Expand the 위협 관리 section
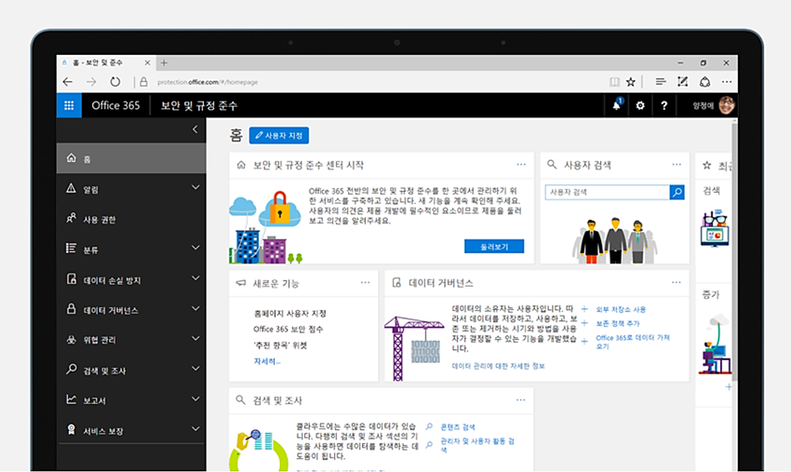 pos(195,340)
